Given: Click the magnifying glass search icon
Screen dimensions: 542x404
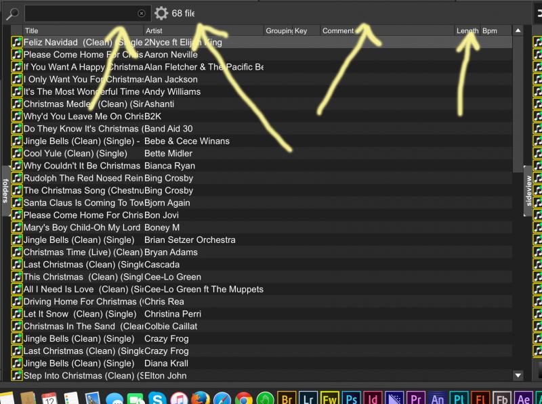Looking at the screenshot, I should coord(12,13).
